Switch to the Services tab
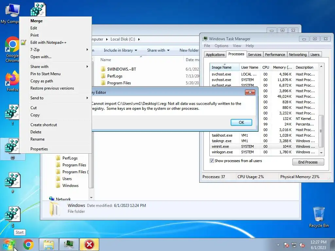Viewport: 335px width, 251px height. point(255,55)
